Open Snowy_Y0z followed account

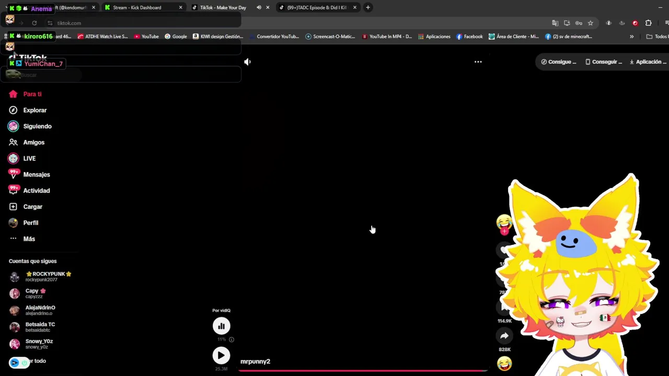tap(31, 344)
